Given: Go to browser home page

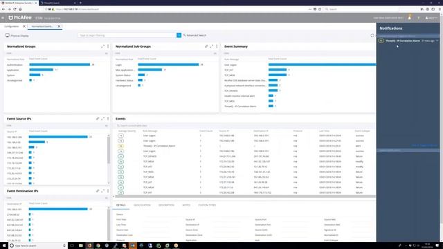Looking at the screenshot, I should [x=20, y=9].
